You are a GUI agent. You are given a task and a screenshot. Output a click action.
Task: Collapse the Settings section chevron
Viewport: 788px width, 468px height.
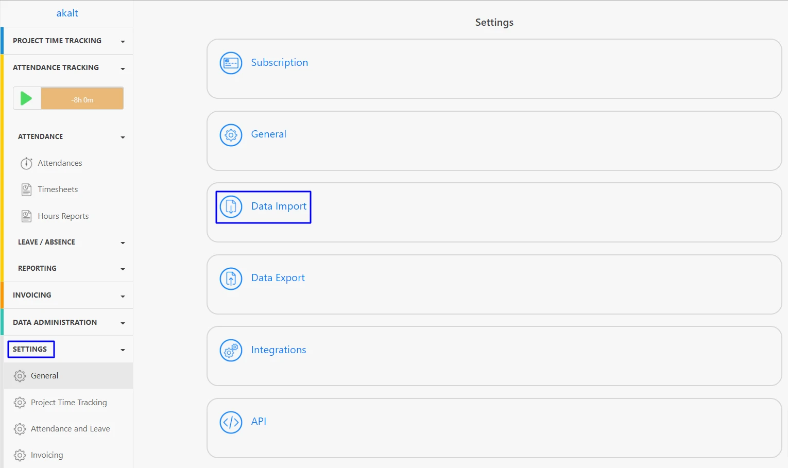point(123,349)
